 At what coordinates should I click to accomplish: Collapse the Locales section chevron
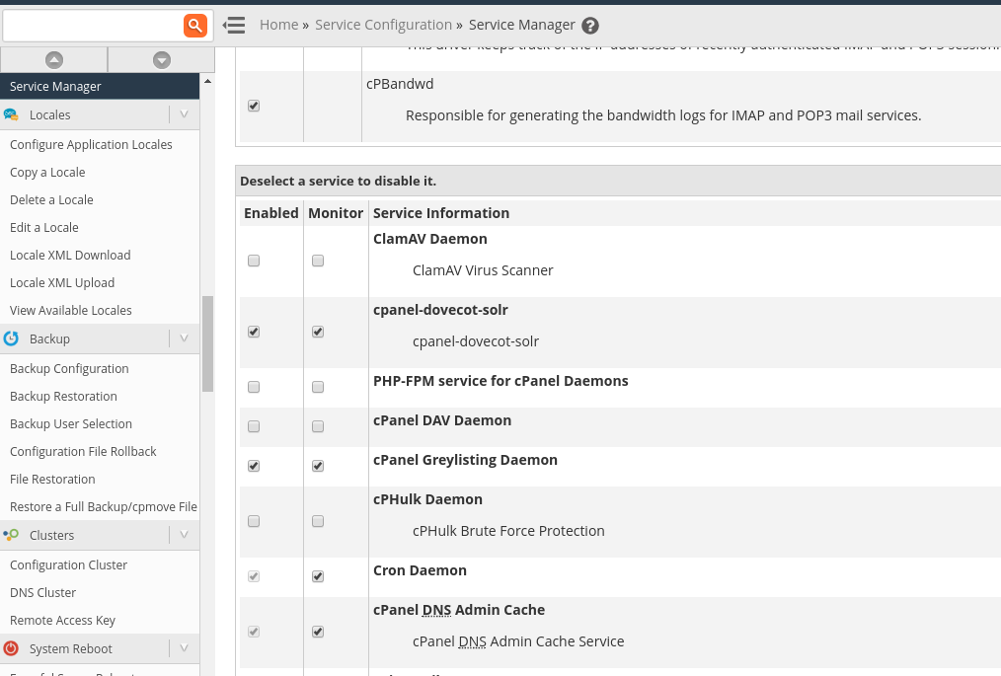(184, 115)
